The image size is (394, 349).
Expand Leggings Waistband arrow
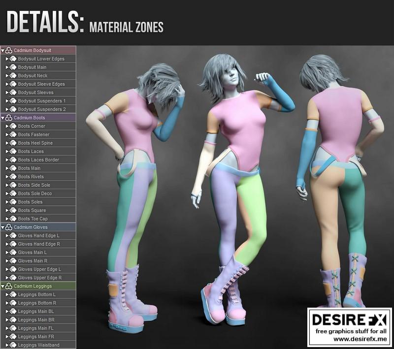click(x=7, y=345)
